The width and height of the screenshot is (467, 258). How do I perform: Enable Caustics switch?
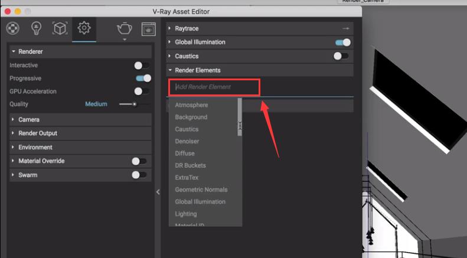[341, 56]
